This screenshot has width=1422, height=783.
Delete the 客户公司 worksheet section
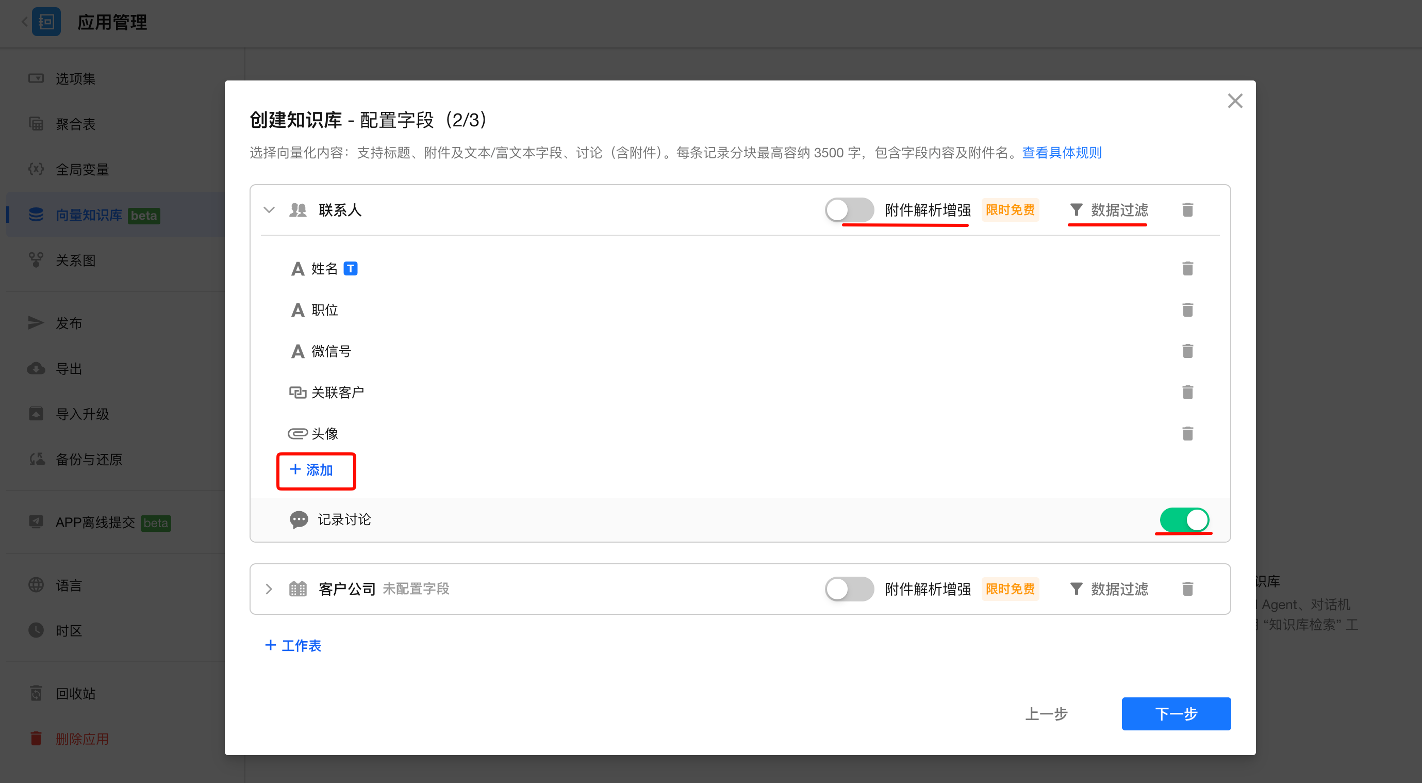pyautogui.click(x=1187, y=589)
